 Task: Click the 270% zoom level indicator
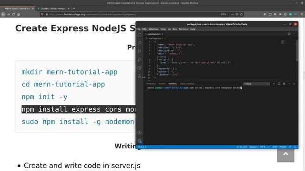tap(224, 14)
